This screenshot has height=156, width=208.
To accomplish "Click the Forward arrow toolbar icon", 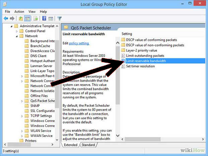I will pyautogui.click(x=12, y=18).
